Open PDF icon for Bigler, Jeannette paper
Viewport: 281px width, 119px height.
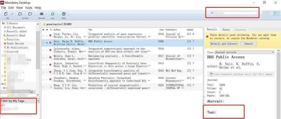click(51, 65)
